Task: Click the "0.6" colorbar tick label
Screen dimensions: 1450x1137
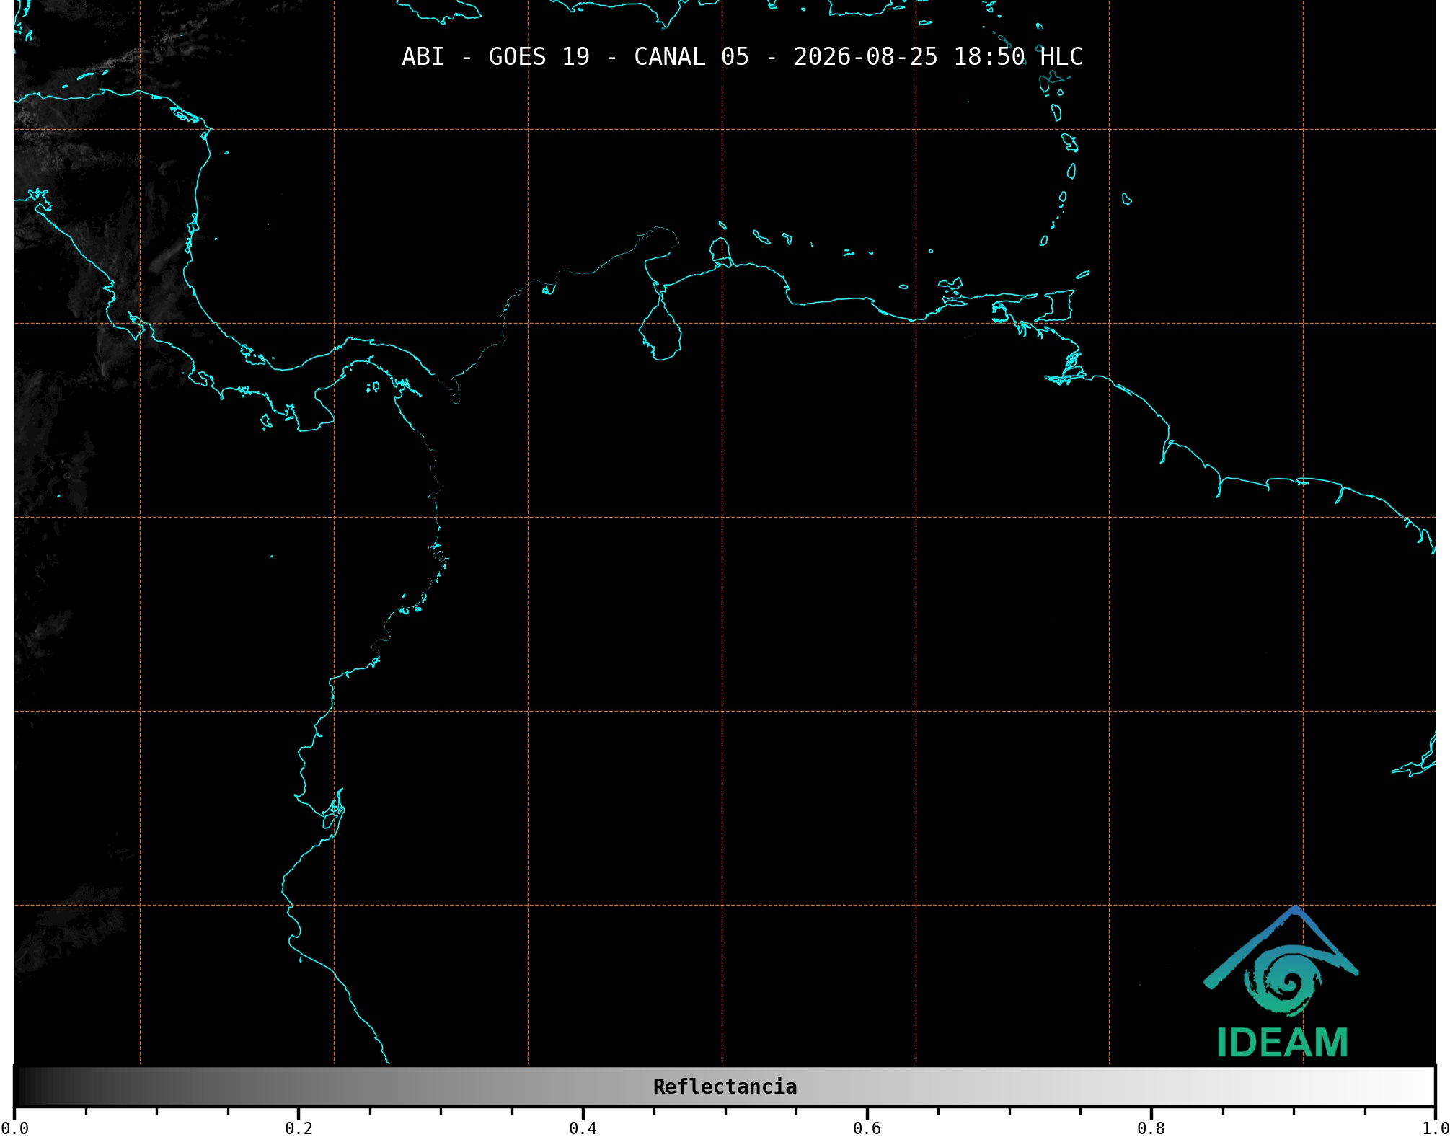Action: click(867, 1128)
